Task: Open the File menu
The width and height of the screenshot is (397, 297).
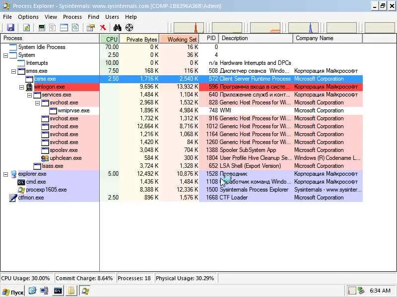Action: (x=7, y=17)
